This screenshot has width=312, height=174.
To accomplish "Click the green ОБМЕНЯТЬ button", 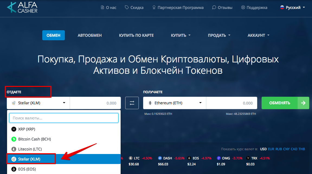I will [285, 103].
